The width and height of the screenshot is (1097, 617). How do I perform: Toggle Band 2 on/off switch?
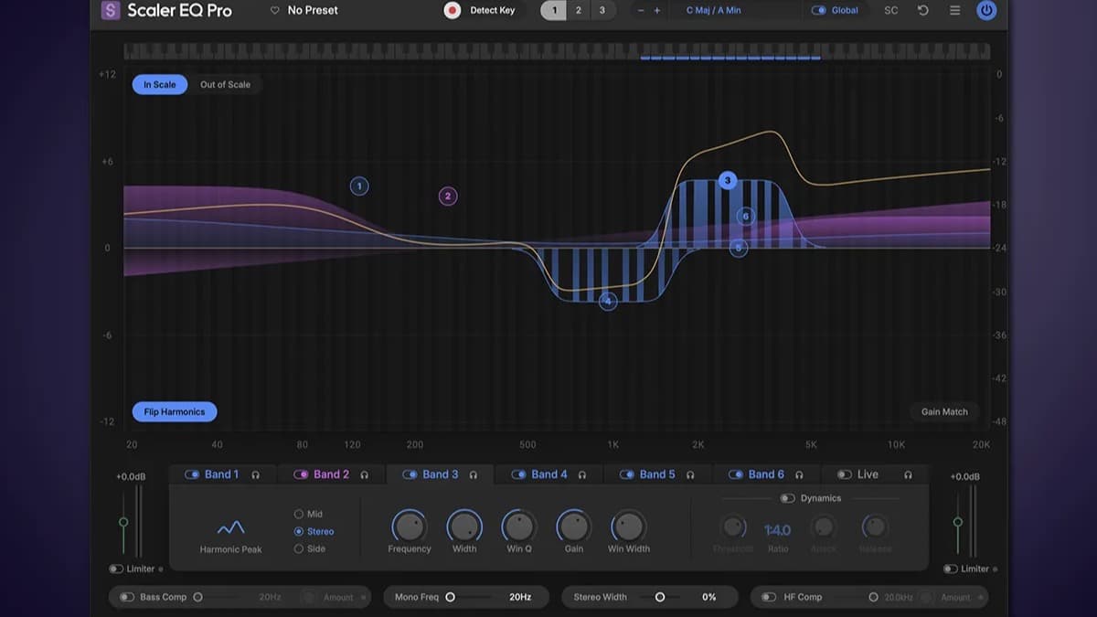(301, 474)
